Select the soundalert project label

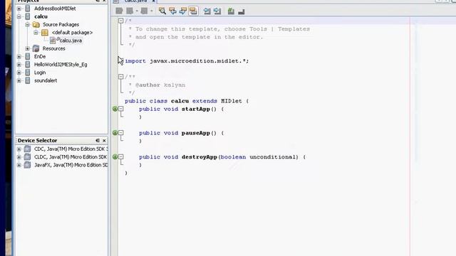(x=46, y=80)
